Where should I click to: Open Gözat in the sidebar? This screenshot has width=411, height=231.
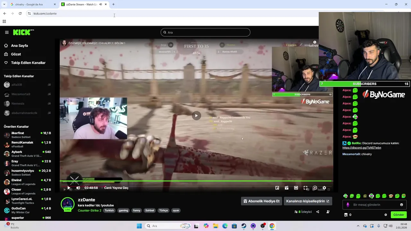click(16, 54)
